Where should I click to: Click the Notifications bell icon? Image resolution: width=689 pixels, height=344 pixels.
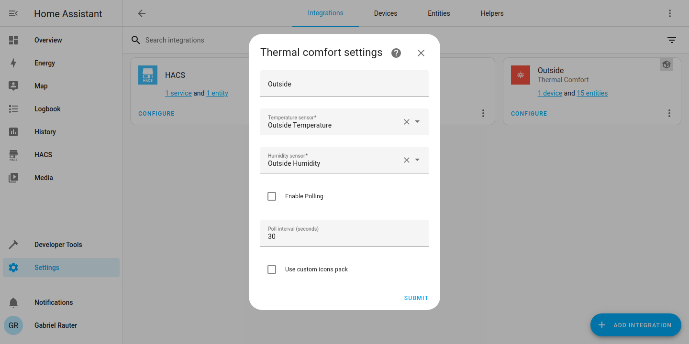click(13, 302)
